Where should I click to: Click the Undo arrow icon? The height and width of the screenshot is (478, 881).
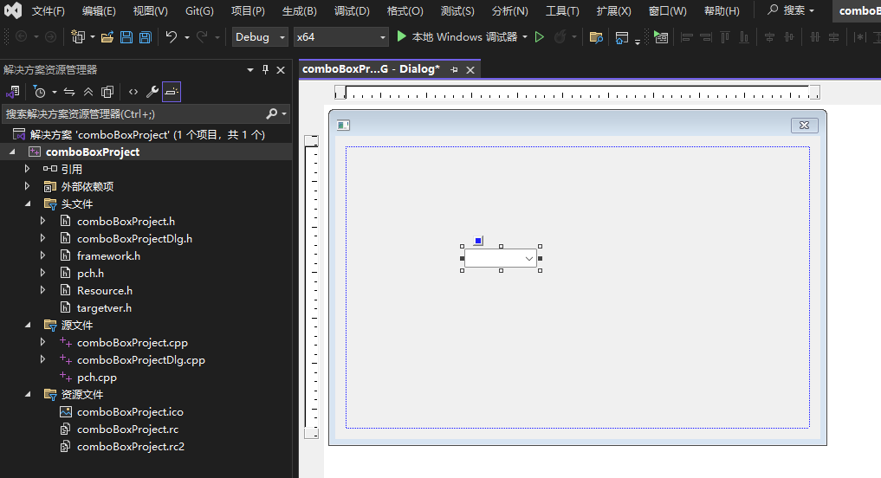point(172,37)
